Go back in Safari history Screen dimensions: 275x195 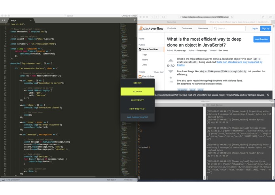point(152,17)
